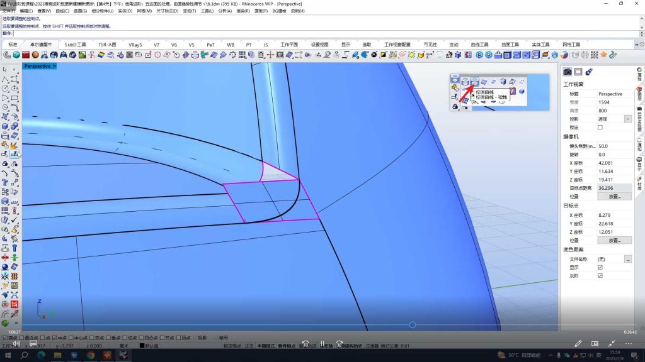Click the browse button beside 文件名称
Image resolution: width=645 pixels, height=362 pixels.
[x=627, y=259]
